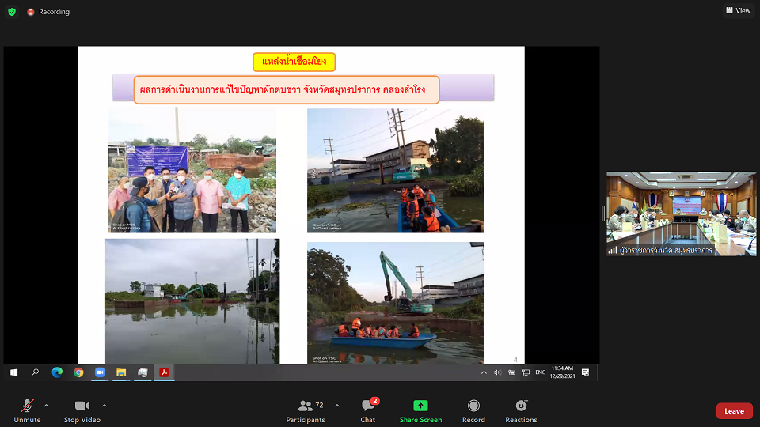Open Microsoft Edge in the shared taskbar
This screenshot has width=760, height=427.
click(57, 372)
